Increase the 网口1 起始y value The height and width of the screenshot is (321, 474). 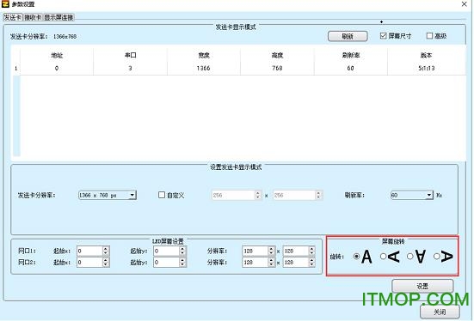click(182, 249)
